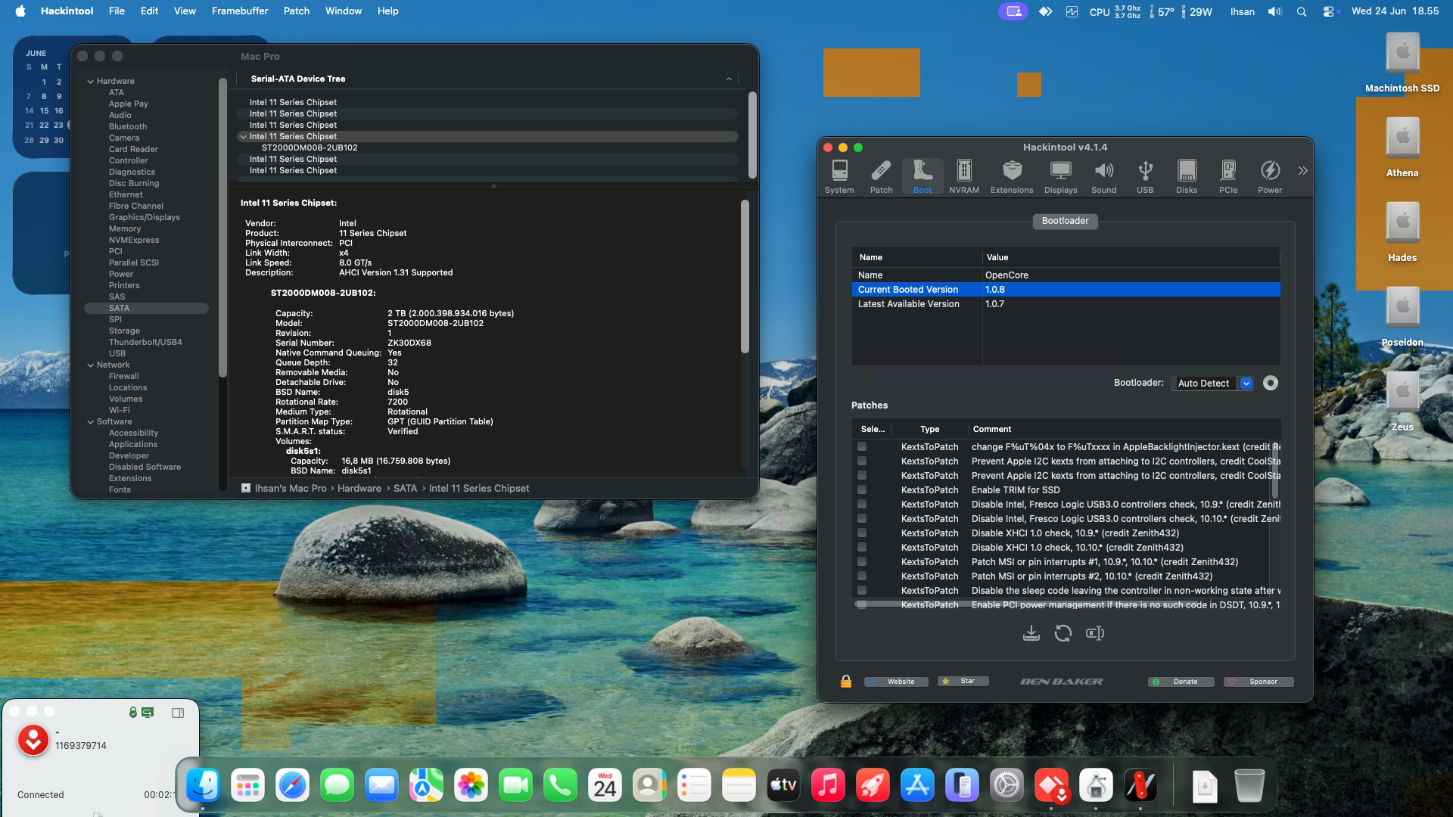Screen dimensions: 1453x817
Task: Select the Extensions toolbar icon
Action: (1012, 177)
